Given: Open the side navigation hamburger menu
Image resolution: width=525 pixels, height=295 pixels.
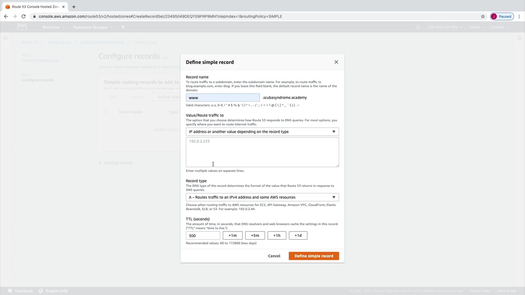Looking at the screenshot, I should tap(6, 38).
